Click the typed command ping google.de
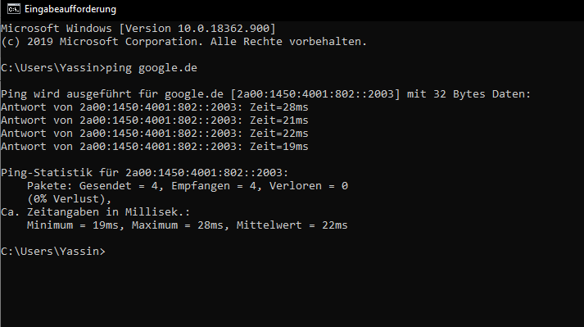The width and height of the screenshot is (584, 327). click(x=152, y=68)
